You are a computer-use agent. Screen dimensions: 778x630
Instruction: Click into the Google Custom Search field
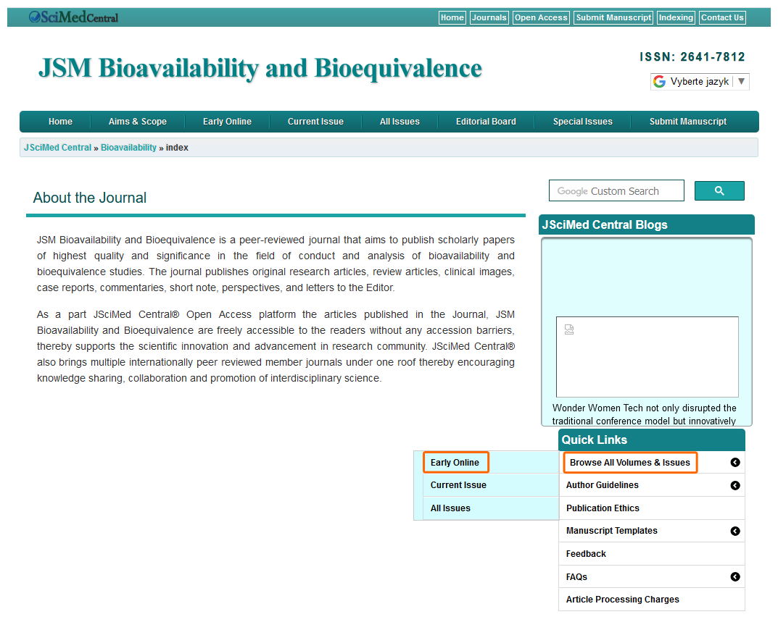click(x=616, y=191)
